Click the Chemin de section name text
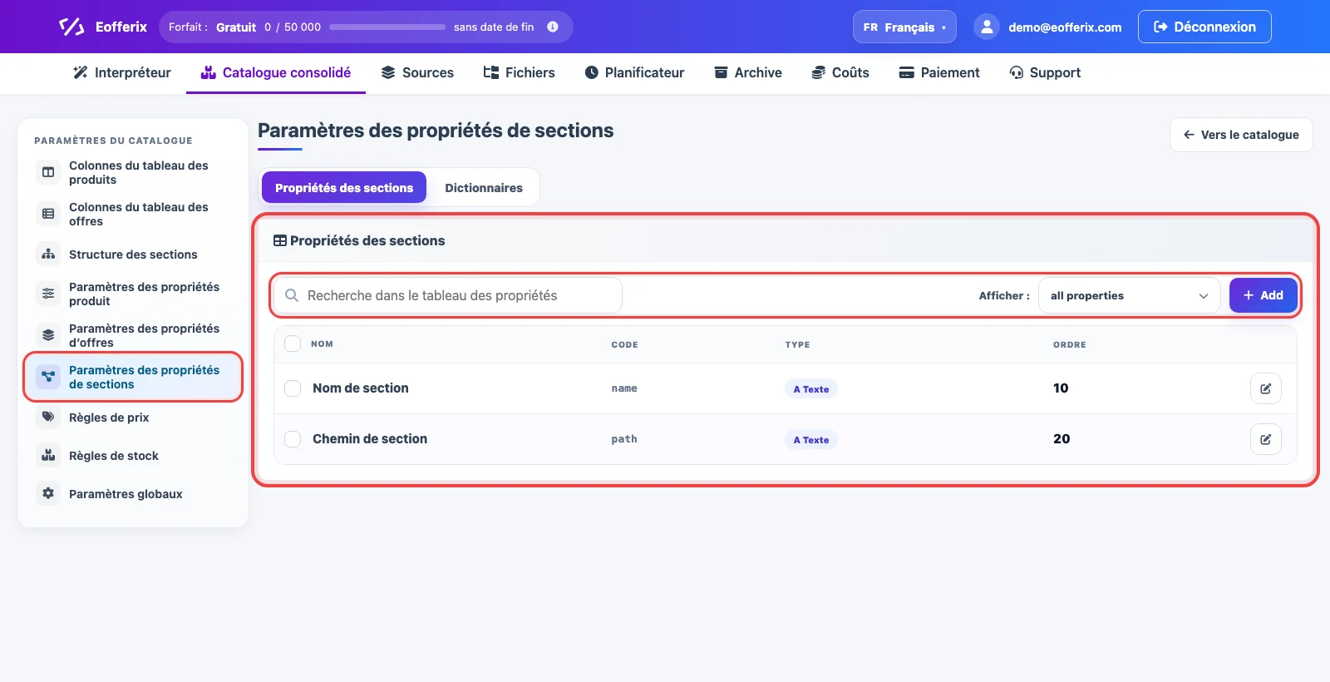Viewport: 1330px width, 682px height. 370,439
